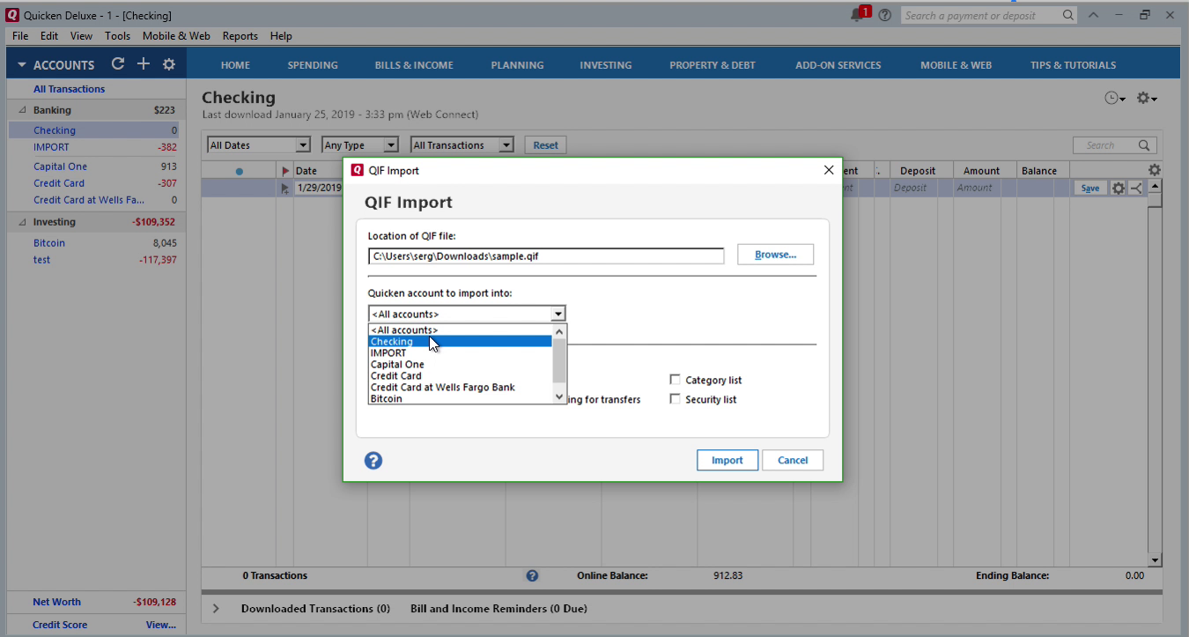Image resolution: width=1189 pixels, height=637 pixels.
Task: Click the register clock reminder icon
Action: click(x=1114, y=99)
